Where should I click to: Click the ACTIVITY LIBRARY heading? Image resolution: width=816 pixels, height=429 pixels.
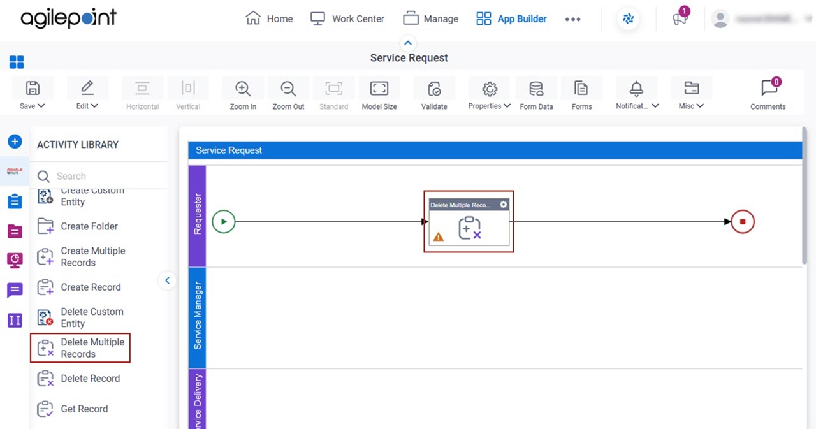[x=78, y=145]
